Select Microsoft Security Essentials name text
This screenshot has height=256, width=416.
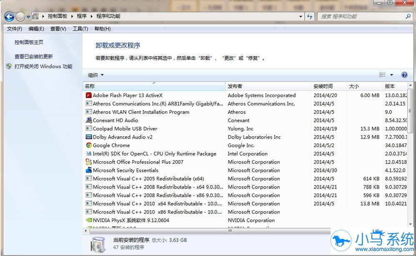pos(125,170)
